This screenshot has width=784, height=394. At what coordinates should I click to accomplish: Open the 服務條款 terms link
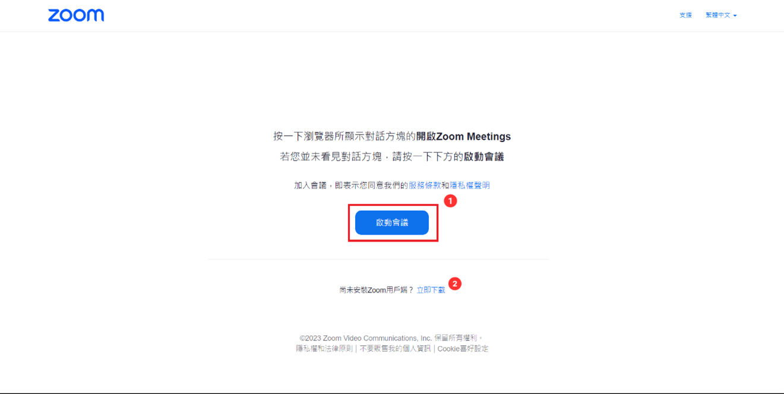(x=425, y=185)
